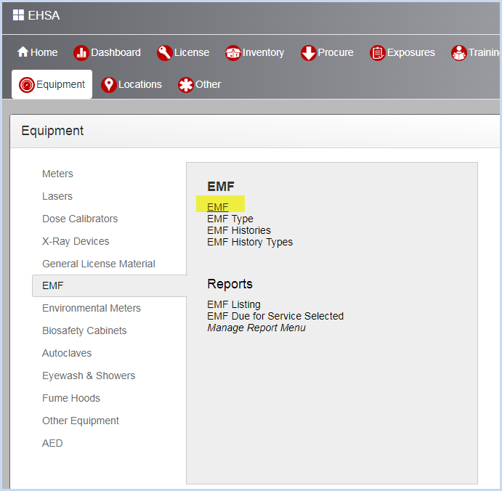Open the Training menu item
Screen dimensions: 502x491
pos(476,52)
